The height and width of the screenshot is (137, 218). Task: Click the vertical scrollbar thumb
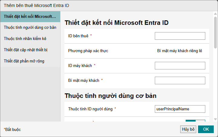pyautogui.click(x=215, y=32)
